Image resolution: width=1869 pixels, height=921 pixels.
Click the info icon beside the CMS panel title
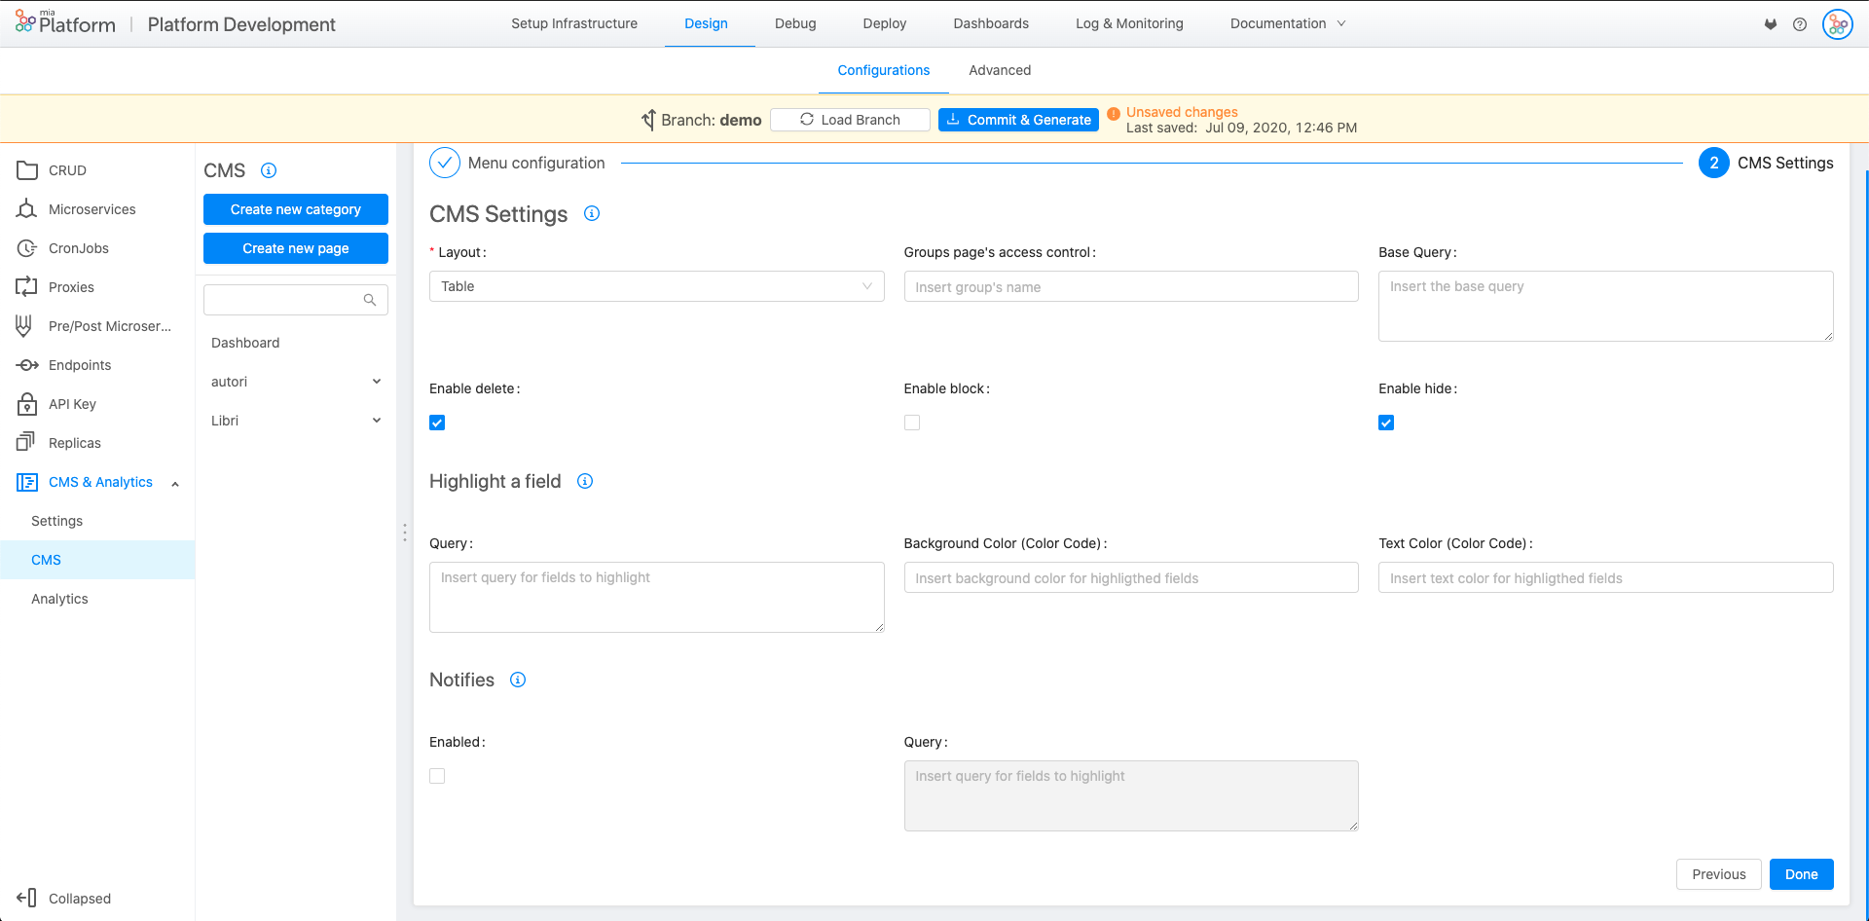click(x=269, y=170)
